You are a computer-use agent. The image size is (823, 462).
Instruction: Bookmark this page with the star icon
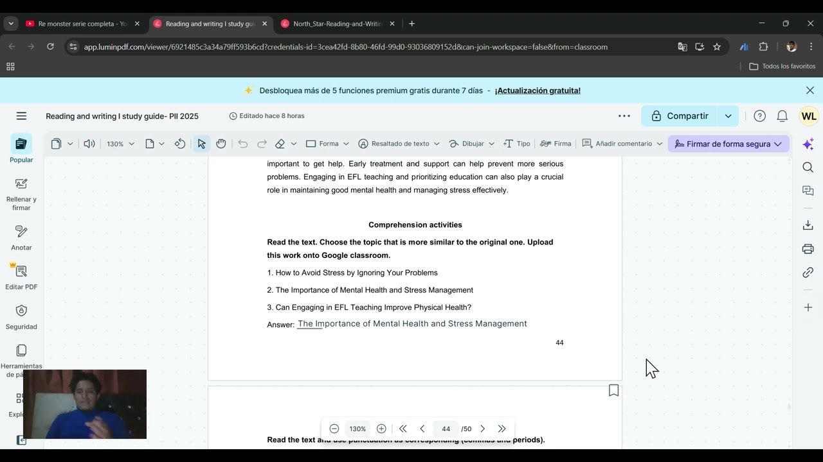coord(717,47)
